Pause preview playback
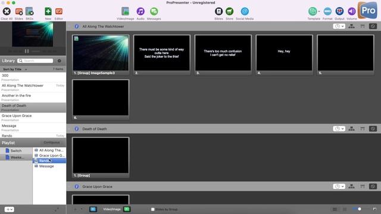 click(27, 51)
